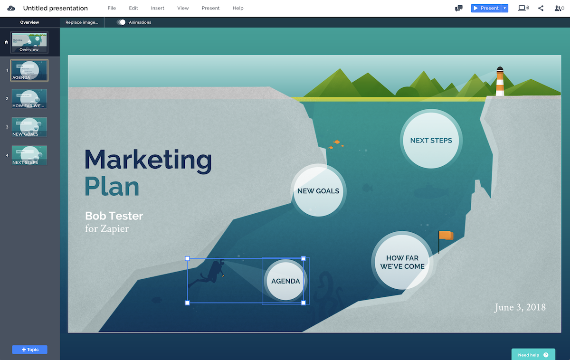Start a live broadcast via laptop icon

pyautogui.click(x=523, y=8)
